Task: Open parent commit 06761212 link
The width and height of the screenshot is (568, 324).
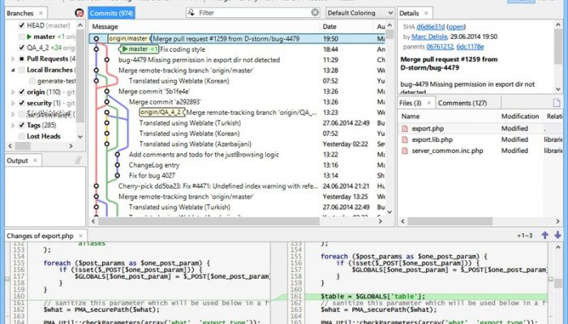Action: pos(440,47)
